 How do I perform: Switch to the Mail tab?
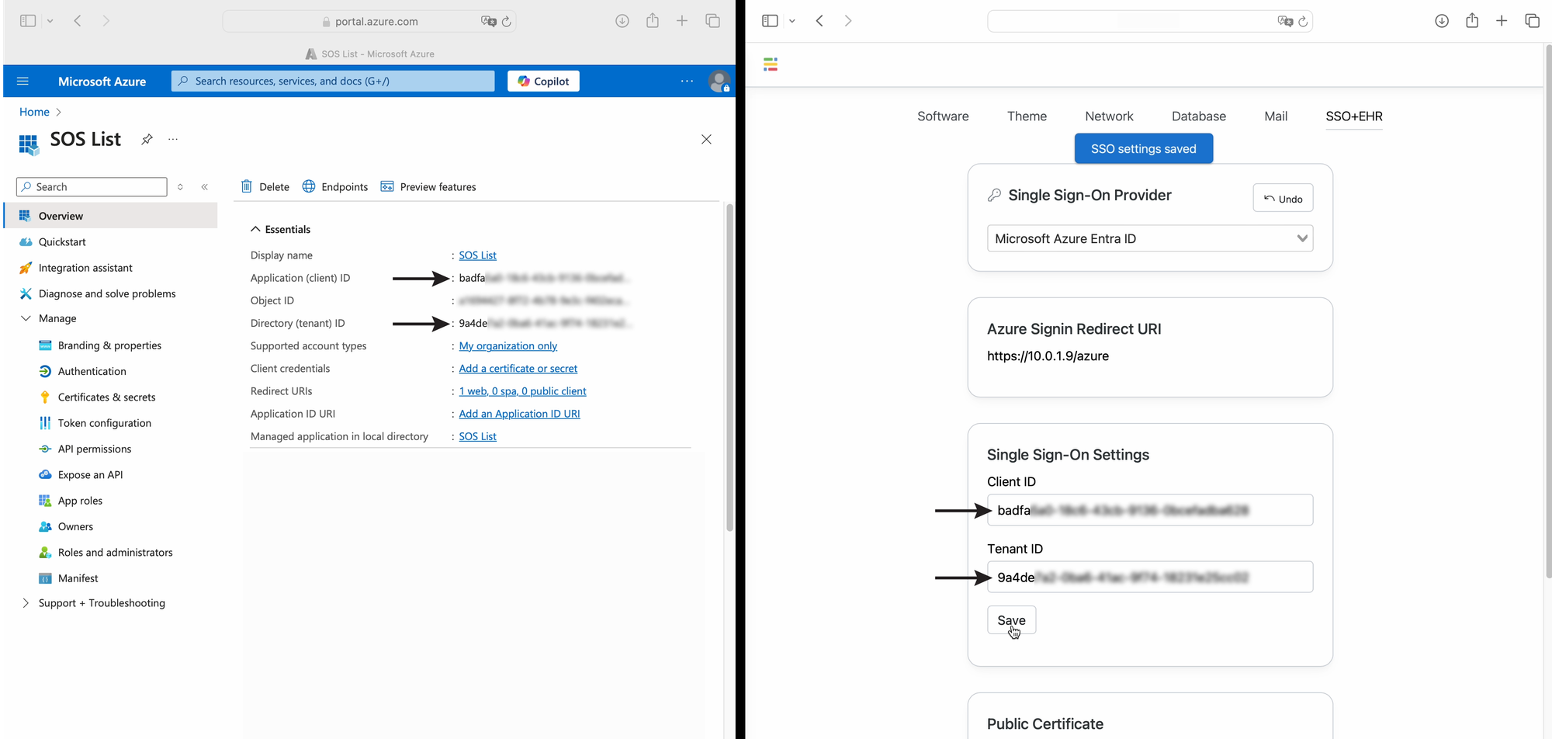point(1276,116)
